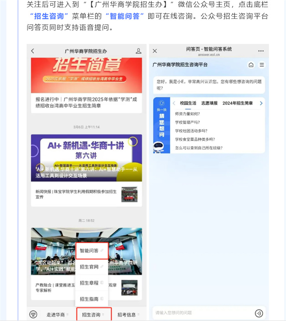Expand the 招生咨询 bottom menu
This screenshot has height=321, width=286.
tap(93, 314)
